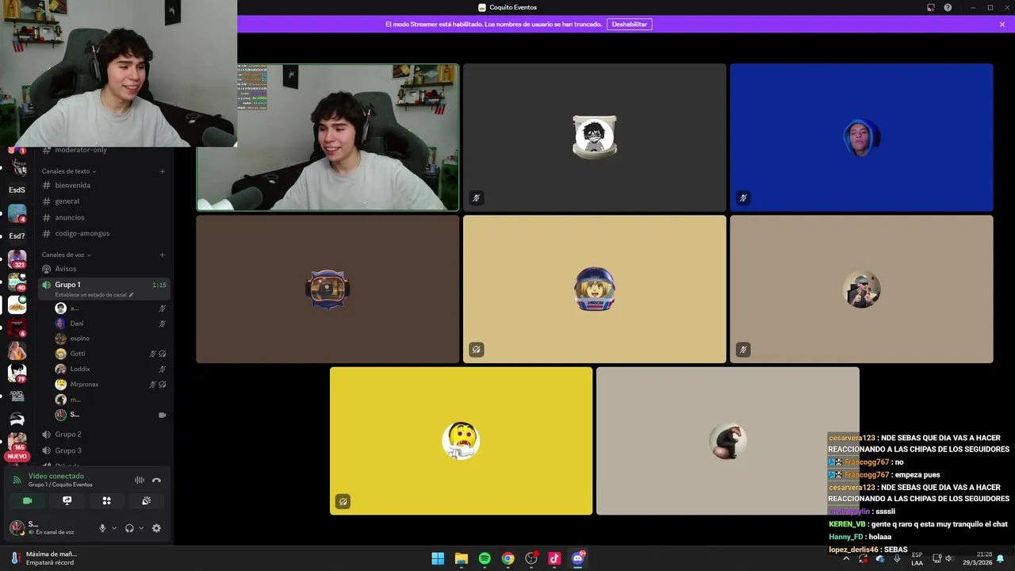Screen dimensions: 1015x571
Task: Mute the microphone in the user panel
Action: click(x=102, y=528)
